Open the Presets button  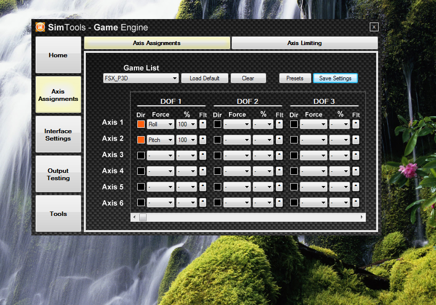point(295,78)
